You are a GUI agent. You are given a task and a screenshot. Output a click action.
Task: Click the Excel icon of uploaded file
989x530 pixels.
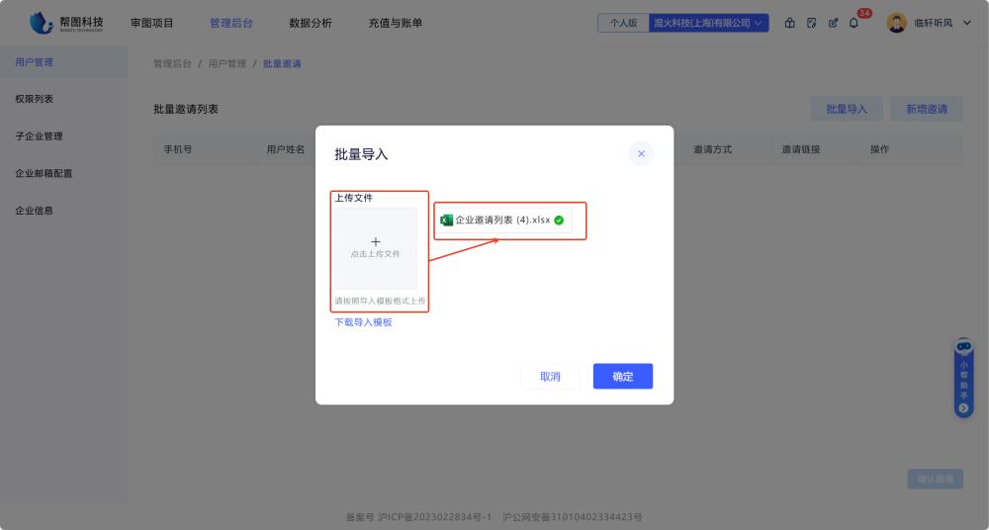click(x=446, y=221)
